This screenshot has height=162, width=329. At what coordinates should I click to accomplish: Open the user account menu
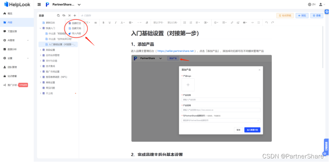pyautogui.click(x=322, y=4)
